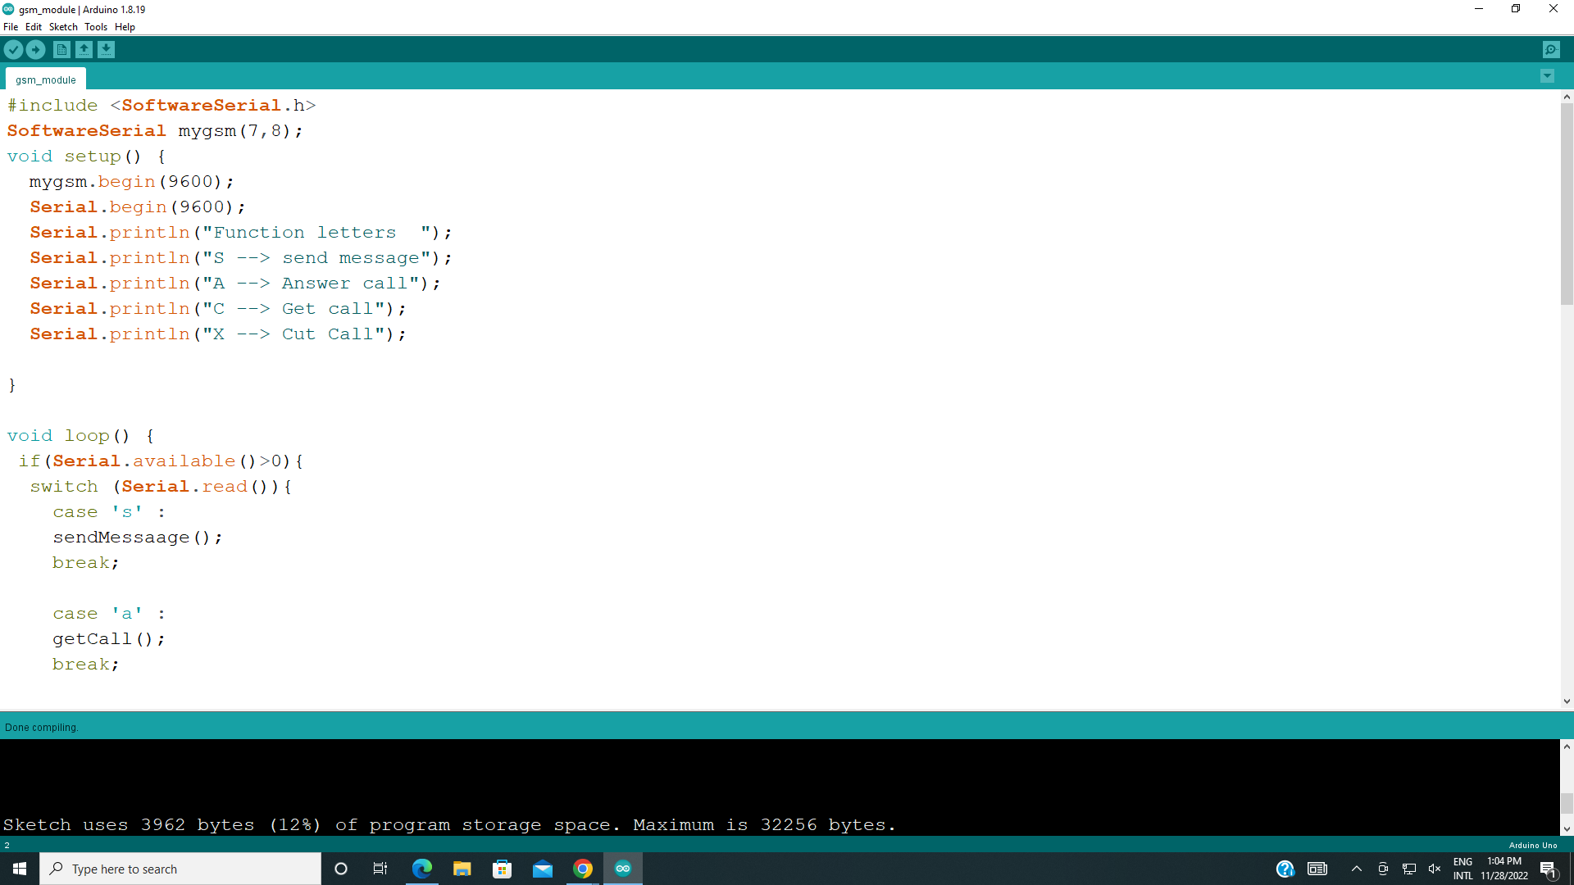This screenshot has width=1574, height=885.
Task: Open the Tools menu
Action: (95, 26)
